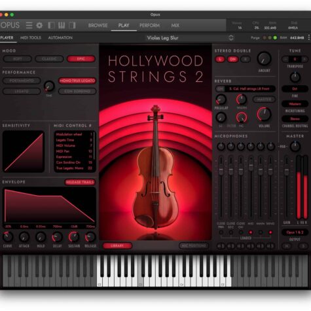This screenshot has height=311, width=311.
Task: Open the Western microtuning dropdown
Action: point(295,104)
